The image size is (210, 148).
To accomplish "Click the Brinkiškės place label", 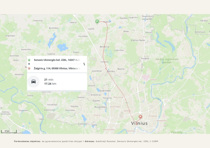I will tap(54, 28).
